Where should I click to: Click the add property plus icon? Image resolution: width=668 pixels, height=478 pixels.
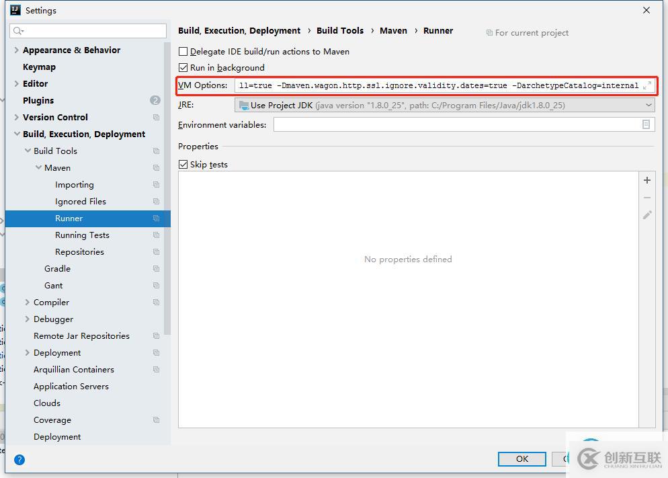click(x=646, y=180)
